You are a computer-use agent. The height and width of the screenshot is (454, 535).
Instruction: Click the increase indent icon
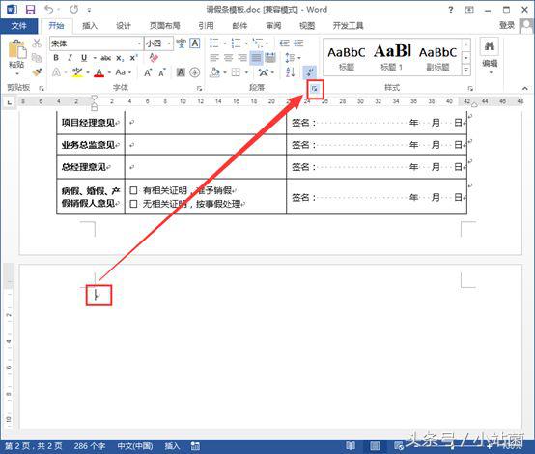pos(297,43)
